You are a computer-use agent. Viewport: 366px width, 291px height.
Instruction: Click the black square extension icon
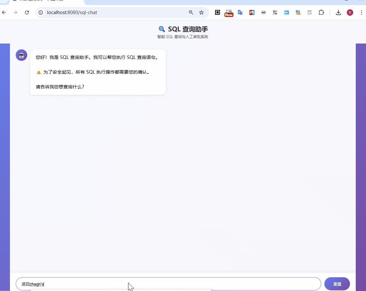(217, 12)
